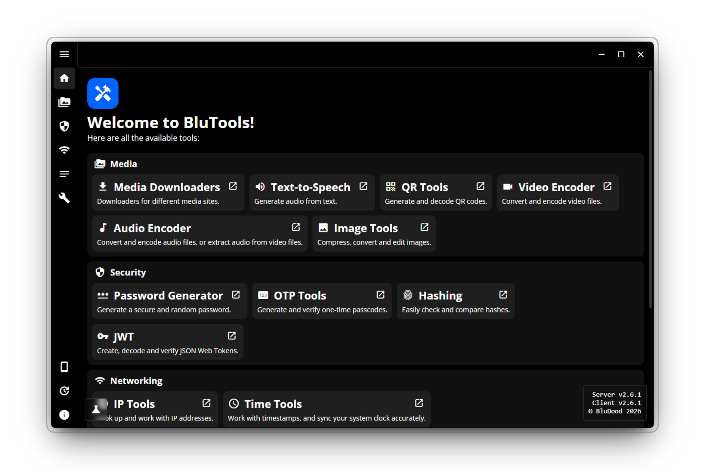Viewport: 705px width, 470px height.
Task: Click the "Networking" section heading
Action: [136, 381]
